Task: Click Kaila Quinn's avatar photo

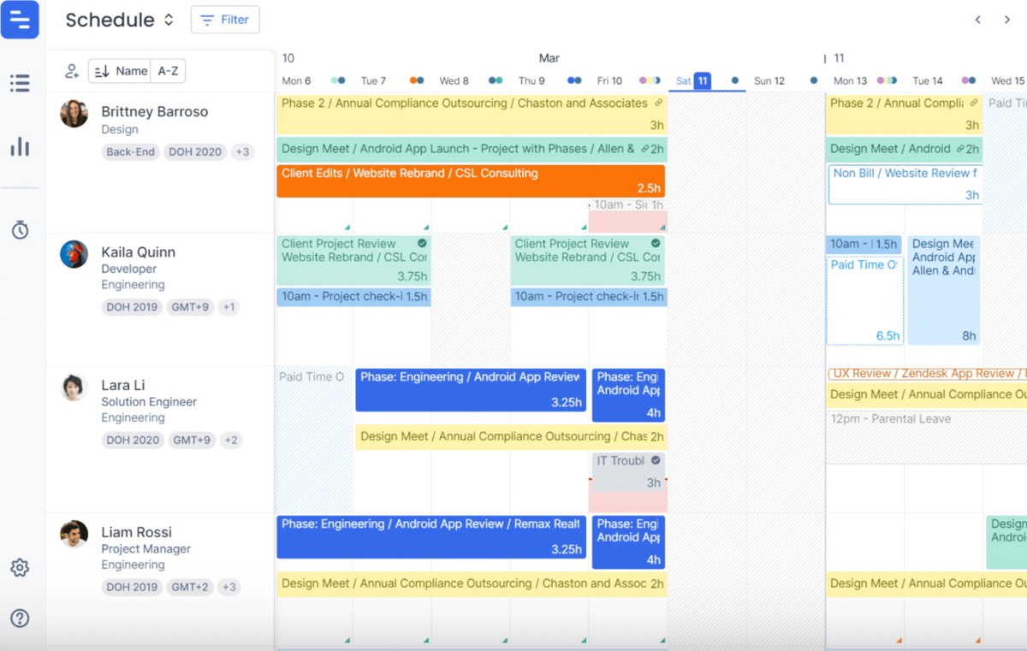Action: [x=74, y=254]
